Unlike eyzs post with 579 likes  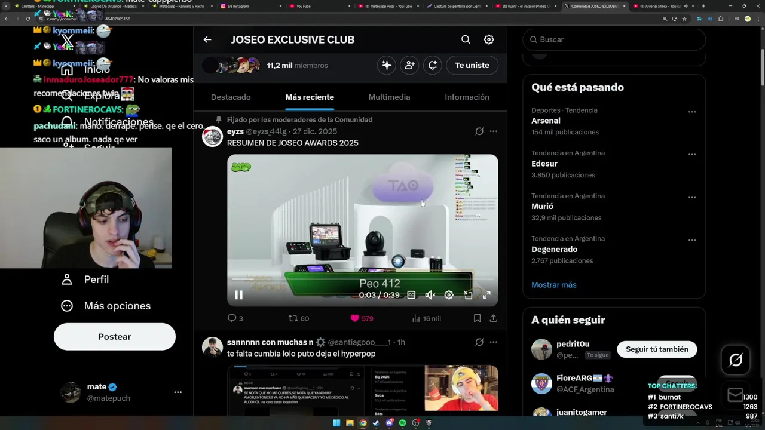point(362,318)
